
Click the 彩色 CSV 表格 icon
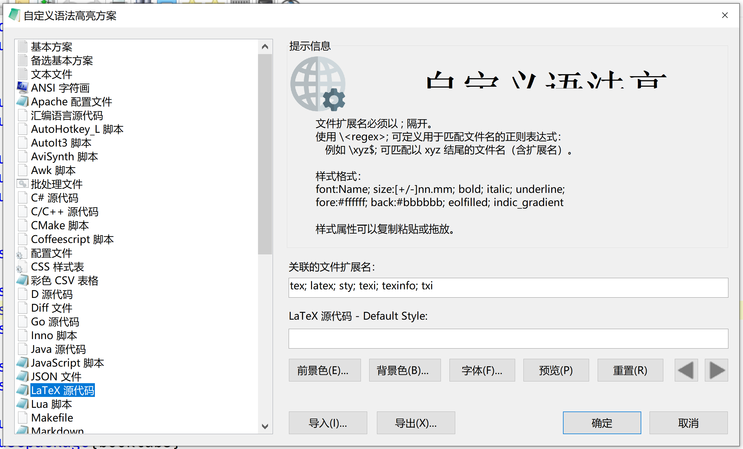click(x=22, y=280)
